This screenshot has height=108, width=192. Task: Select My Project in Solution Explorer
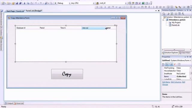click(176, 22)
